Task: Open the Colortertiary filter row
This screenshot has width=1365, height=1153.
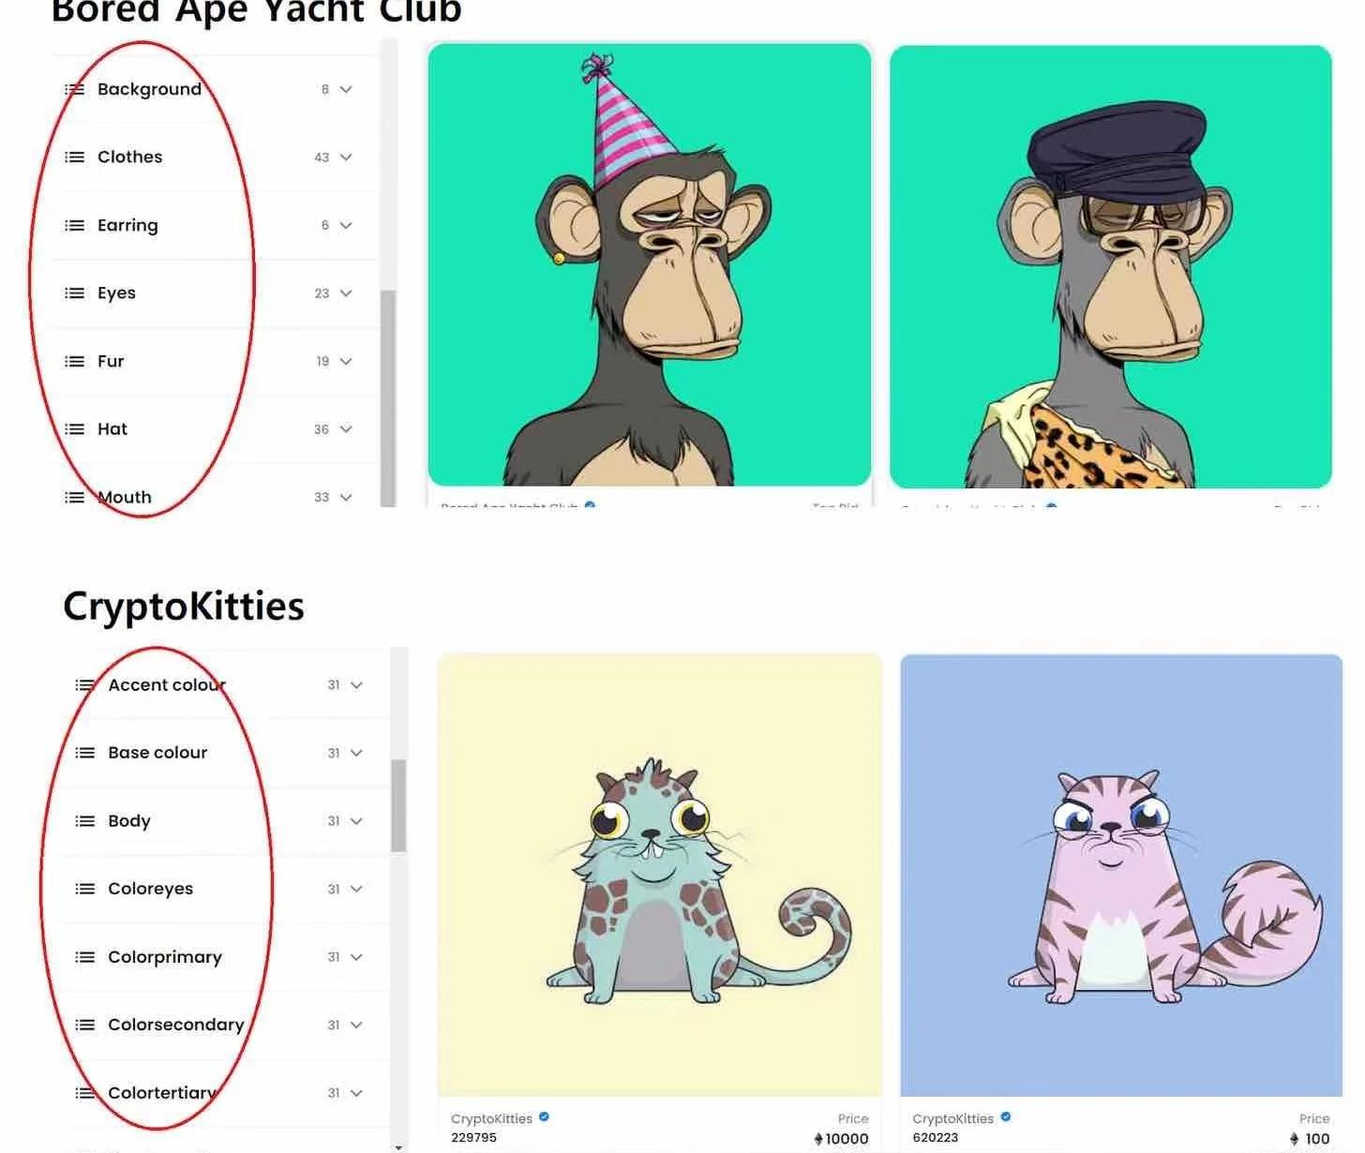Action: coord(221,1093)
